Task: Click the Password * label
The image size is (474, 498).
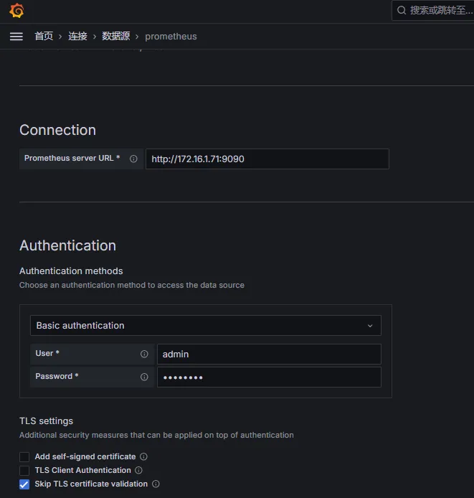Action: 57,376
